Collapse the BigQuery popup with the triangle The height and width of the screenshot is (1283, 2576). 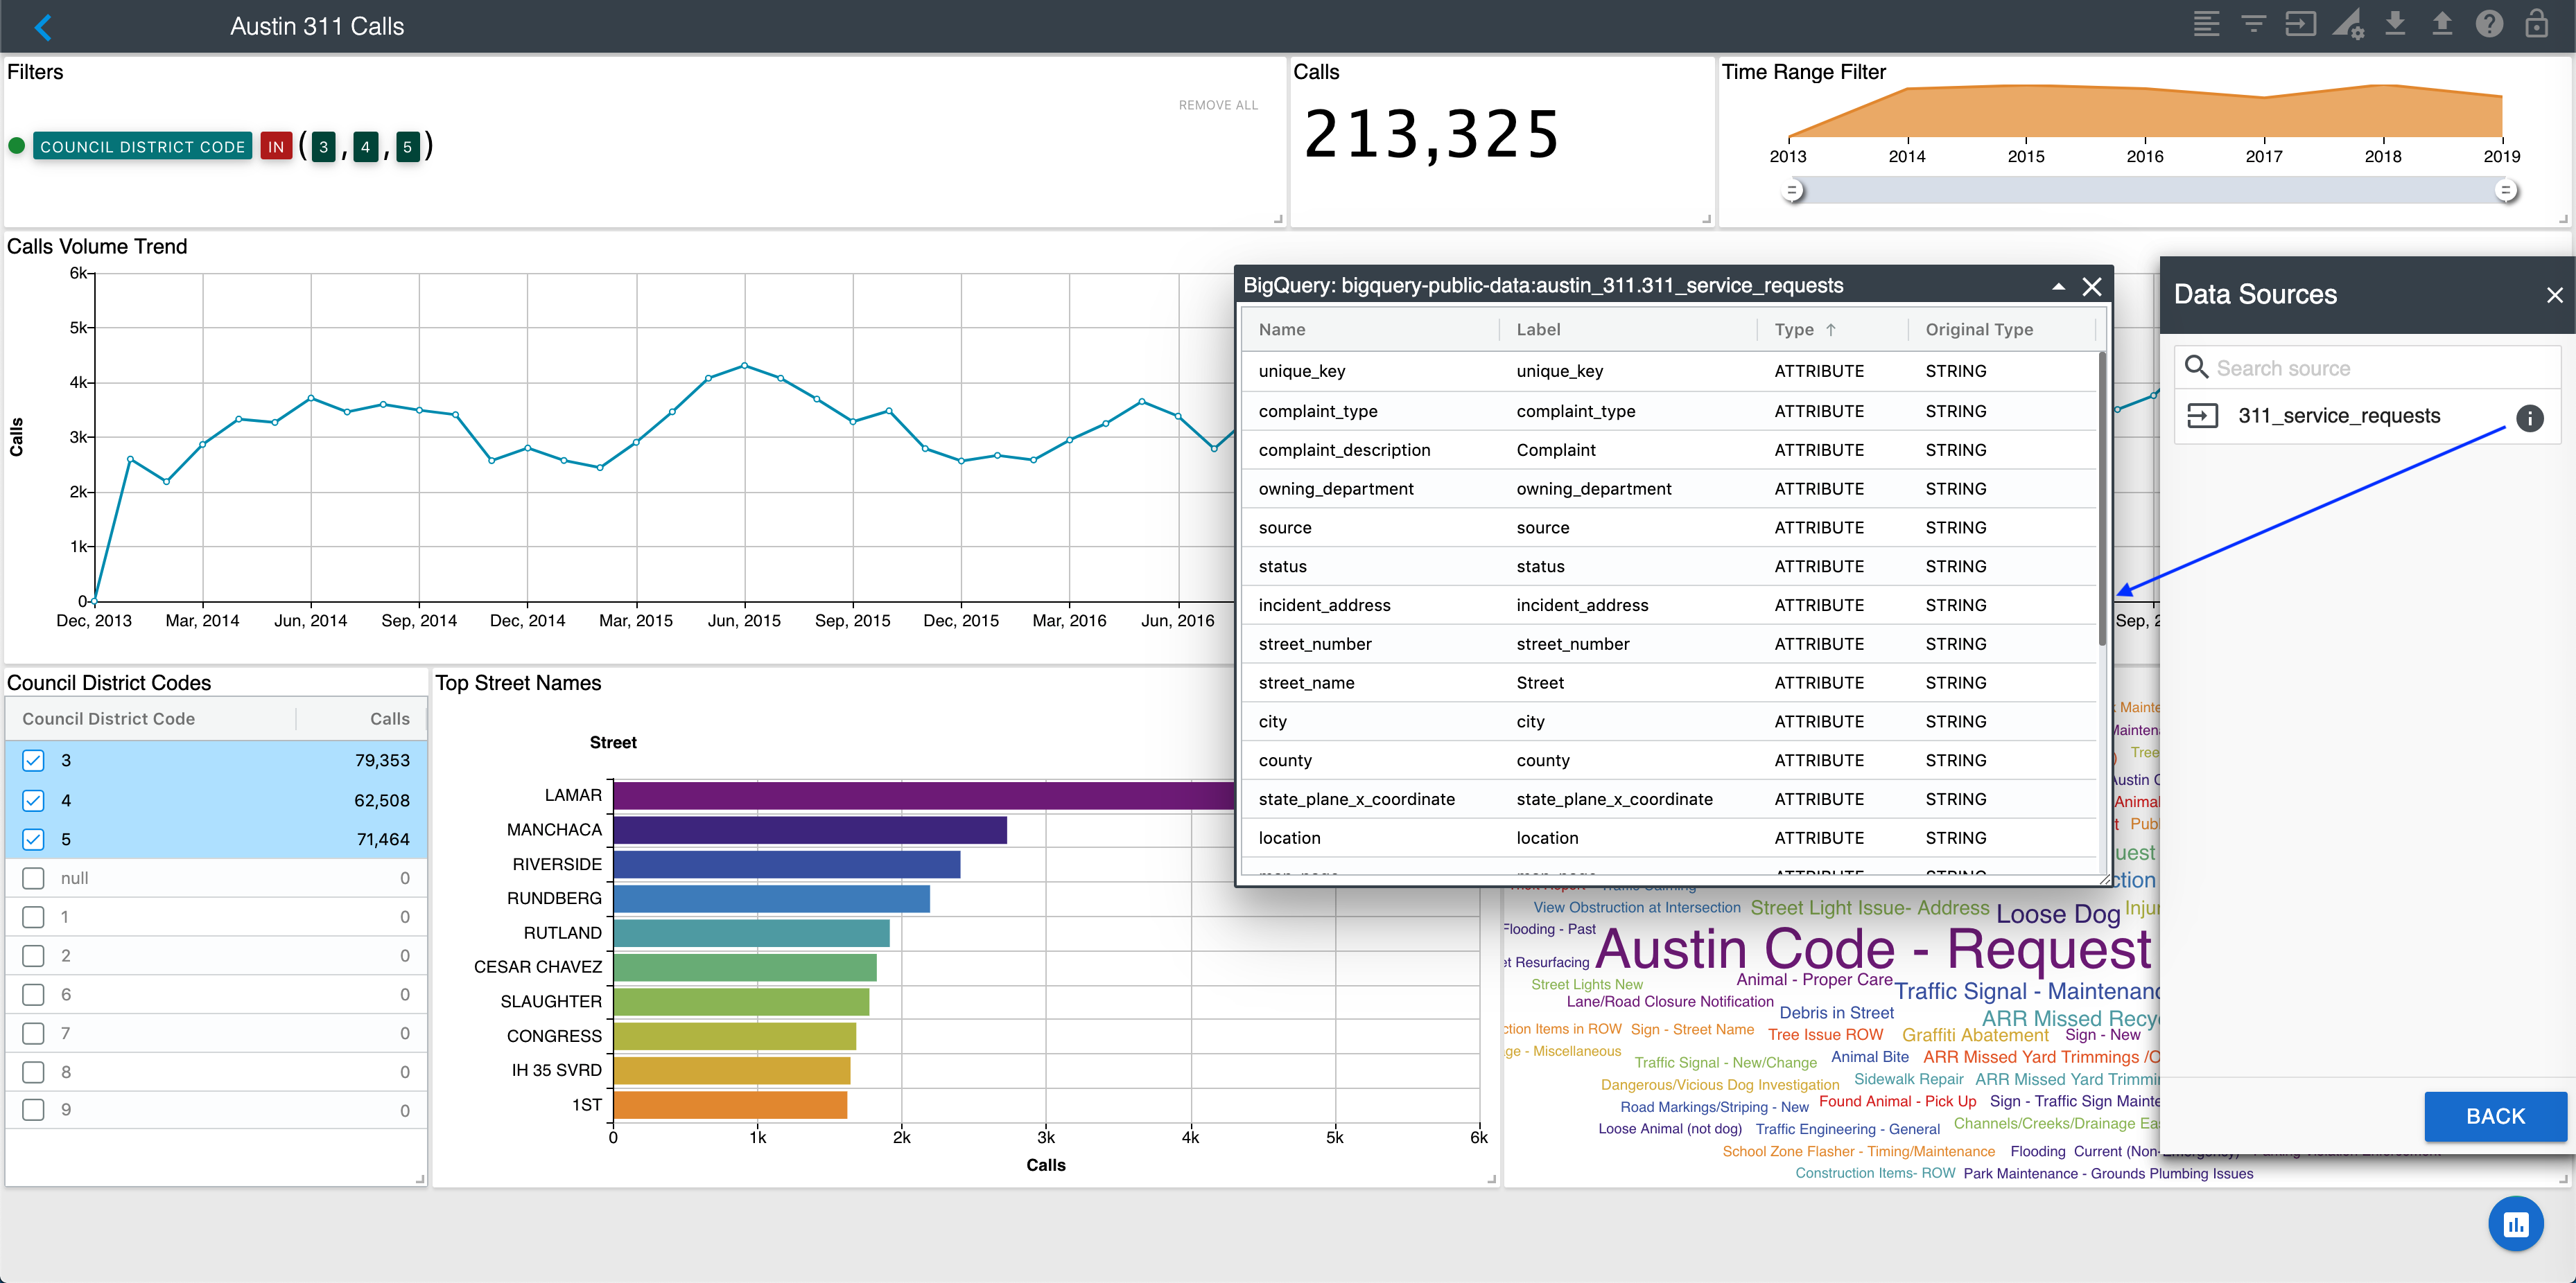[2058, 287]
